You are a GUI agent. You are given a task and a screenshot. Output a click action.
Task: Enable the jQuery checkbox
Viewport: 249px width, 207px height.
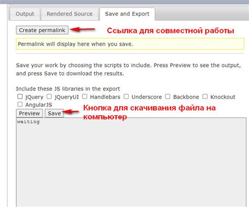(20, 96)
